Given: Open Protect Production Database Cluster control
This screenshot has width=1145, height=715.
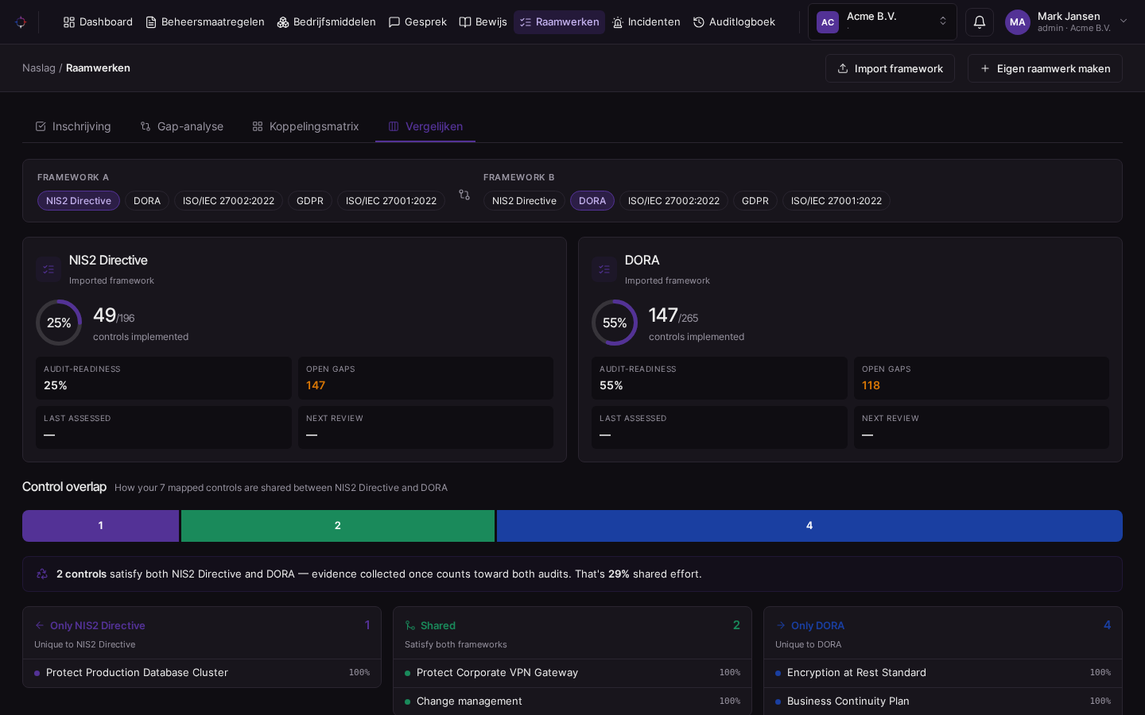Looking at the screenshot, I should 202,673.
